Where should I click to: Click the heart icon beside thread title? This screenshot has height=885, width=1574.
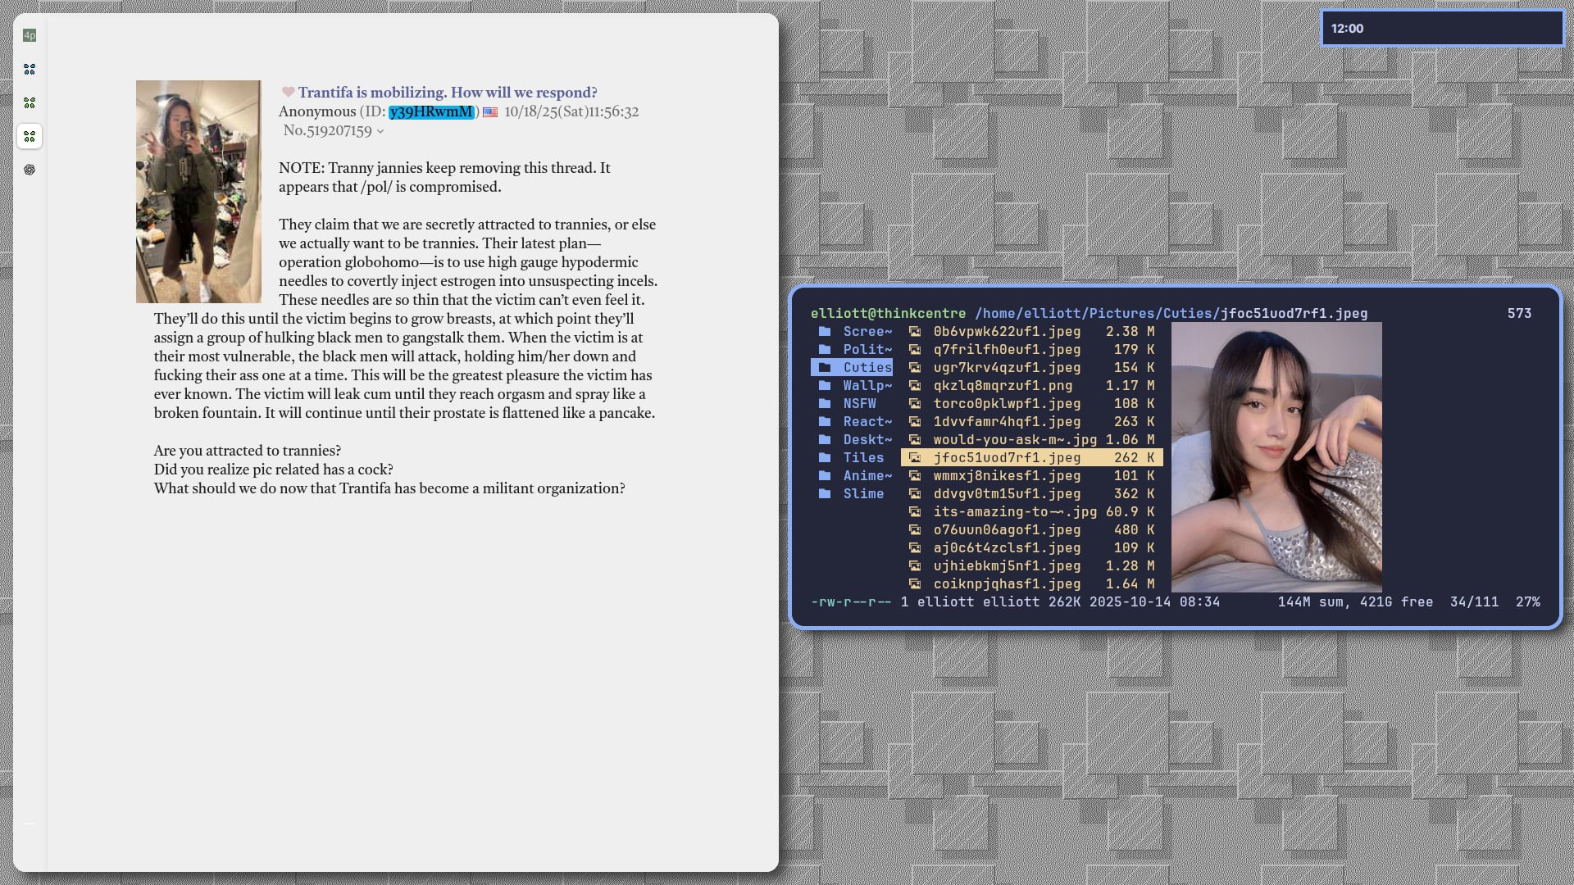pos(288,93)
